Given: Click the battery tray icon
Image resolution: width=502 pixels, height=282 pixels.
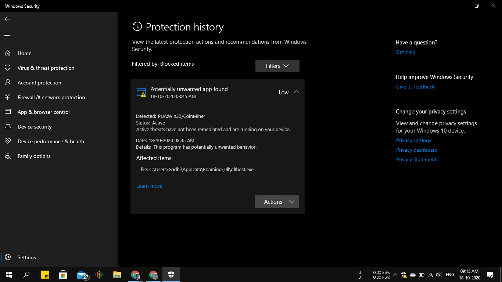Looking at the screenshot, I should pyautogui.click(x=422, y=275).
